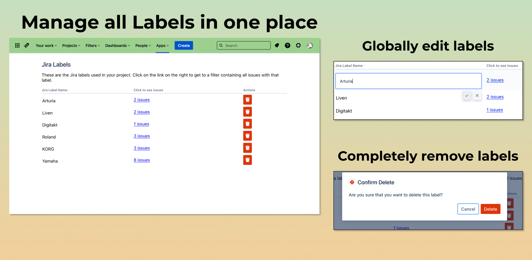This screenshot has height=260, width=532.
Task: Open the app switcher grid icon
Action: click(17, 45)
